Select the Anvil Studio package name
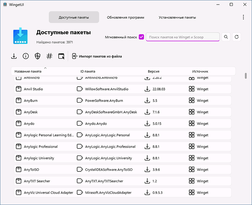Viewport: 252px width, 205px height. click(34, 89)
